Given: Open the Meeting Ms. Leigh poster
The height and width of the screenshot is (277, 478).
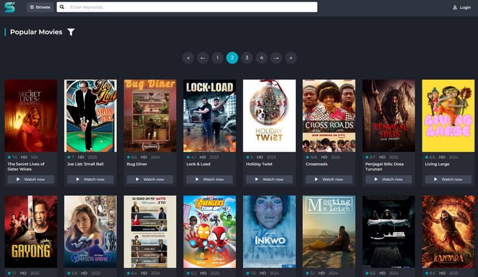Looking at the screenshot, I should point(329,232).
